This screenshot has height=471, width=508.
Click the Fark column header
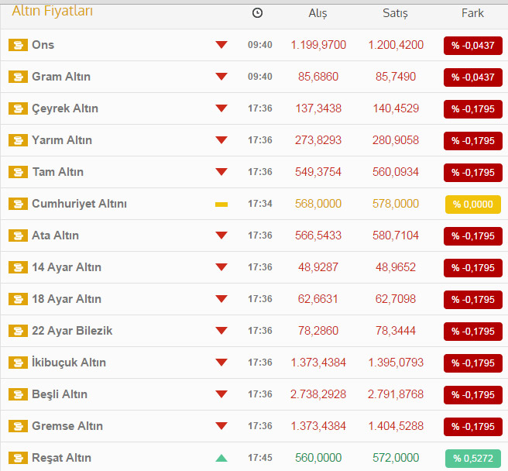pyautogui.click(x=472, y=13)
